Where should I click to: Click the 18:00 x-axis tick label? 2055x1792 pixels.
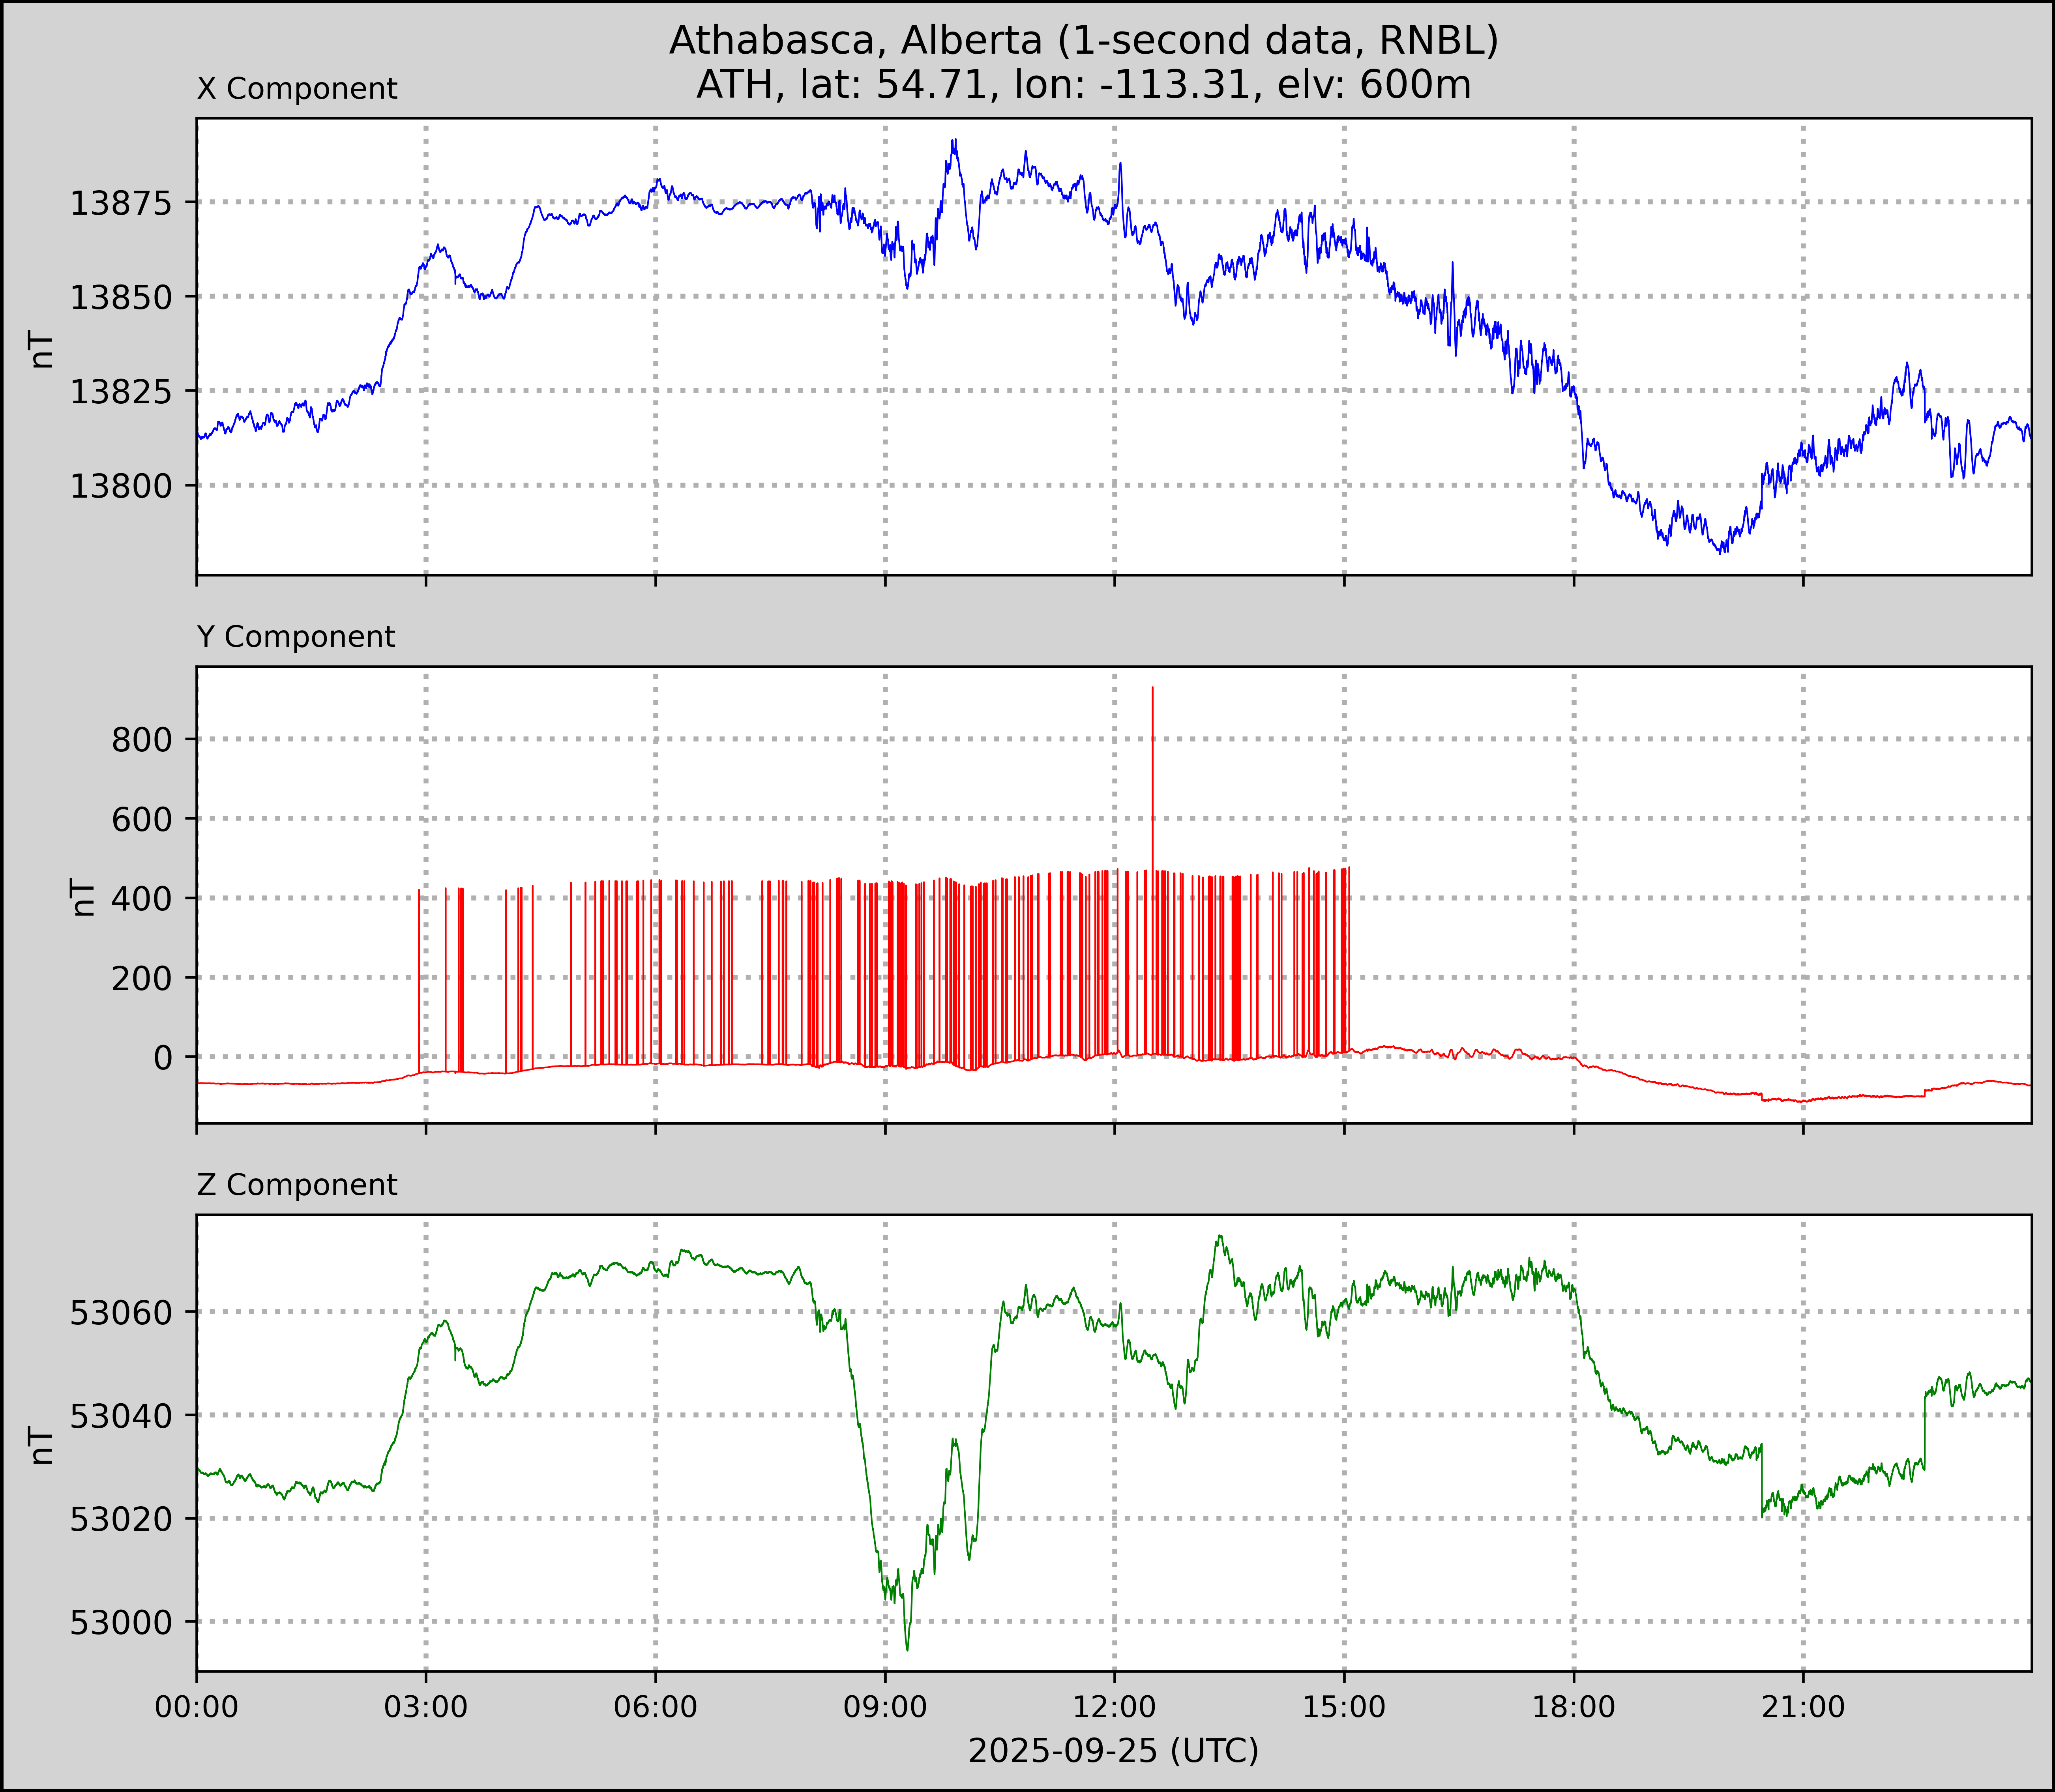(1573, 1707)
